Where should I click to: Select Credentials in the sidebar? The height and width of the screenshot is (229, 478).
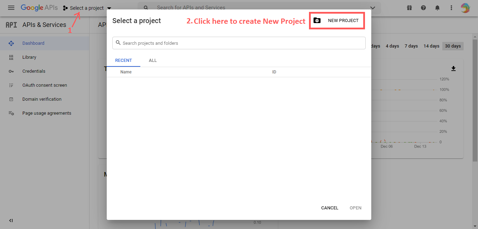(34, 71)
